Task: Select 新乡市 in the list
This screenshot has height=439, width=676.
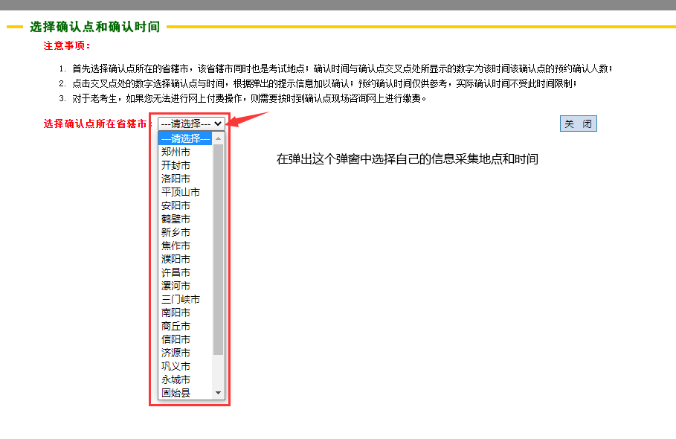Action: [x=176, y=232]
